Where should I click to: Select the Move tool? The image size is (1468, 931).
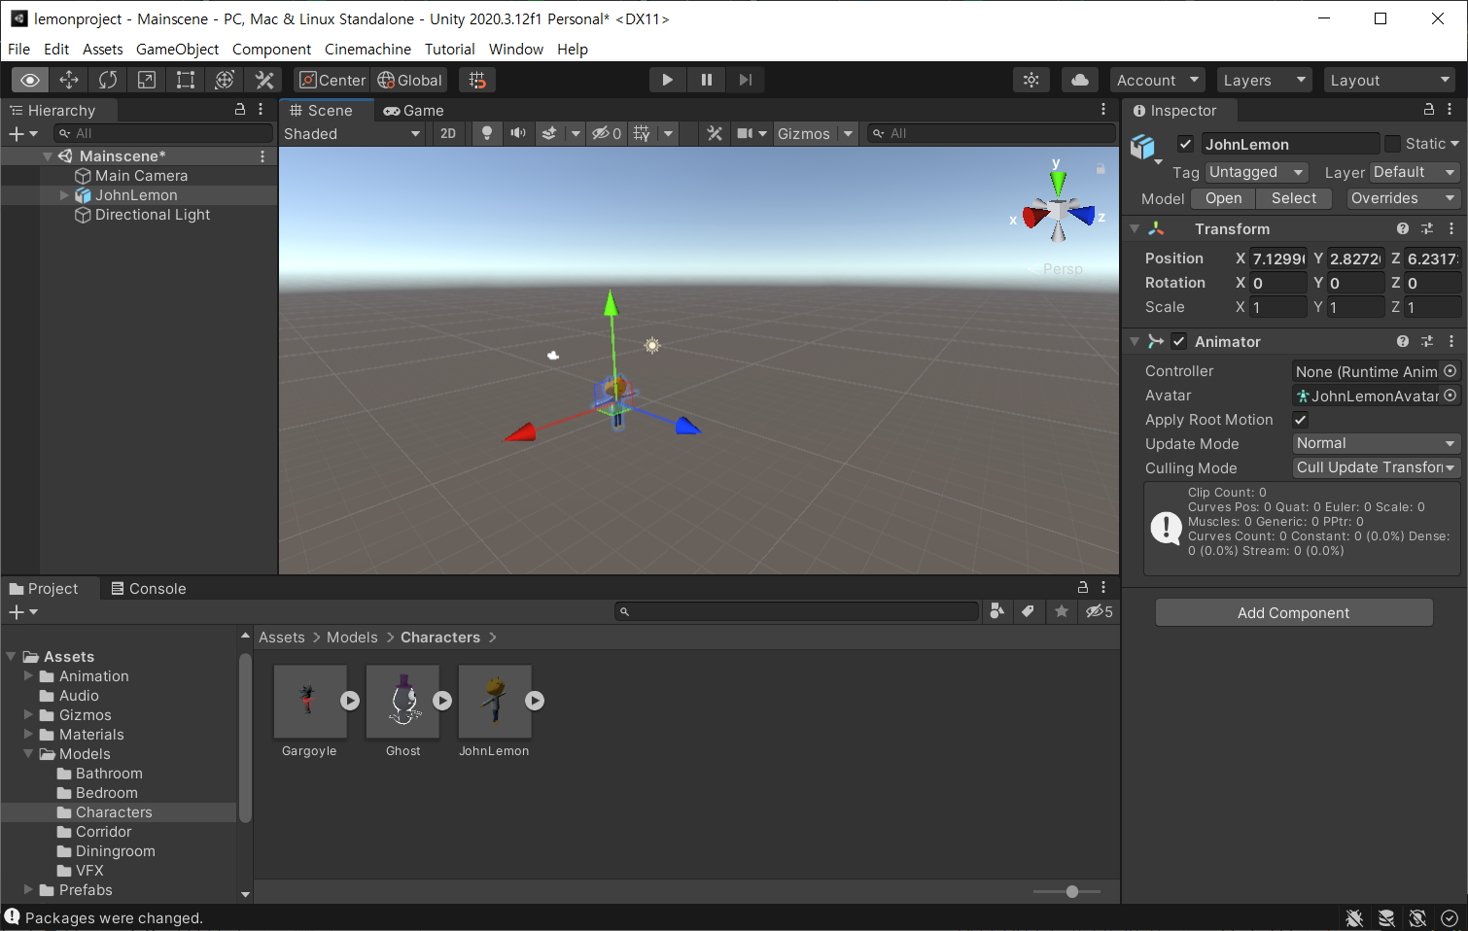(69, 80)
